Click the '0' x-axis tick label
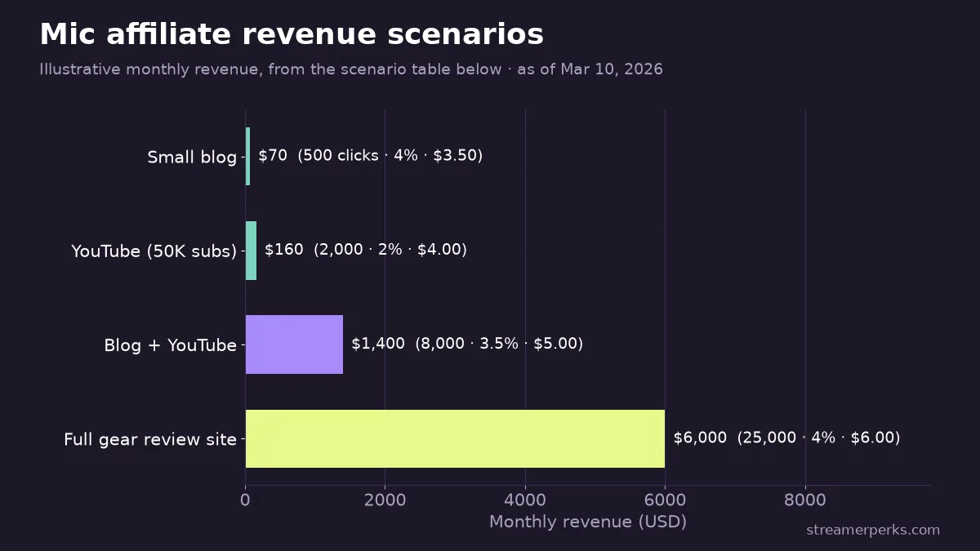Screen dimensions: 980x551 point(245,500)
